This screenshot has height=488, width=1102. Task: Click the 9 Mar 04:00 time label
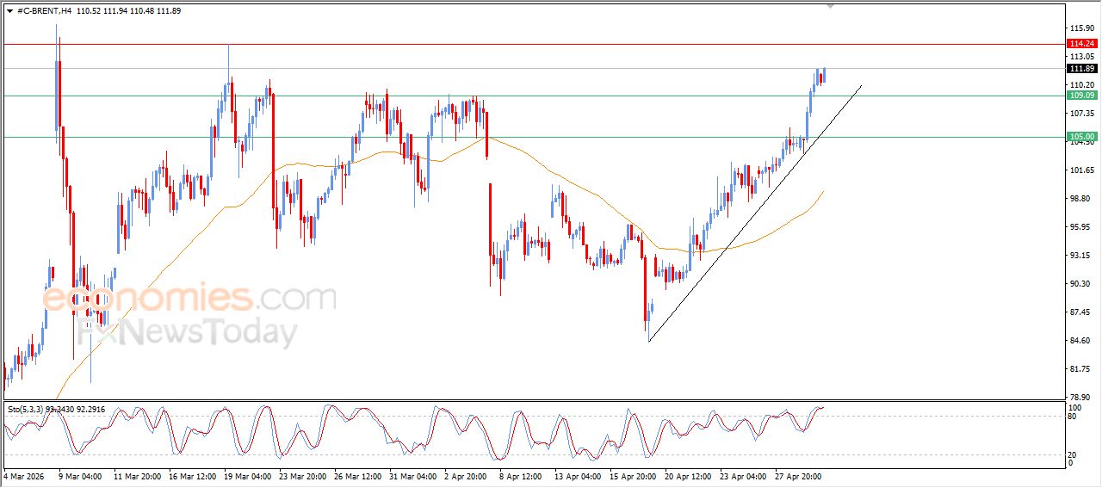click(80, 475)
